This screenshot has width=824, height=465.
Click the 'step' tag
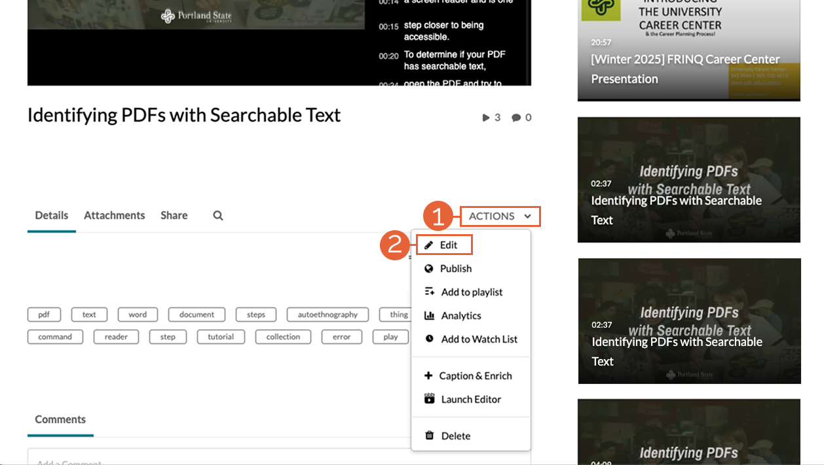[x=168, y=337]
